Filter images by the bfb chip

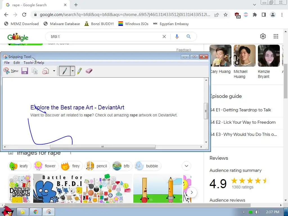point(122,166)
